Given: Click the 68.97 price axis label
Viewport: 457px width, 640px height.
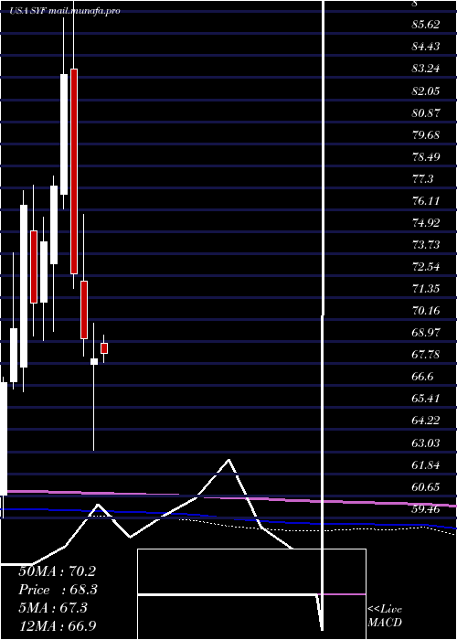Looking at the screenshot, I should coord(426,333).
